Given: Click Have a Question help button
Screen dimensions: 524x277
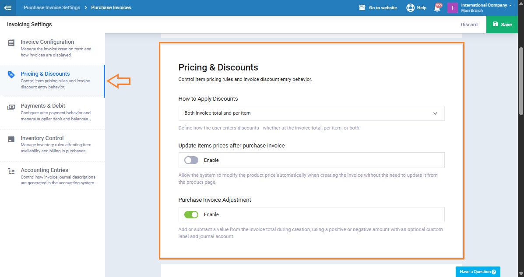Looking at the screenshot, I should [x=478, y=272].
